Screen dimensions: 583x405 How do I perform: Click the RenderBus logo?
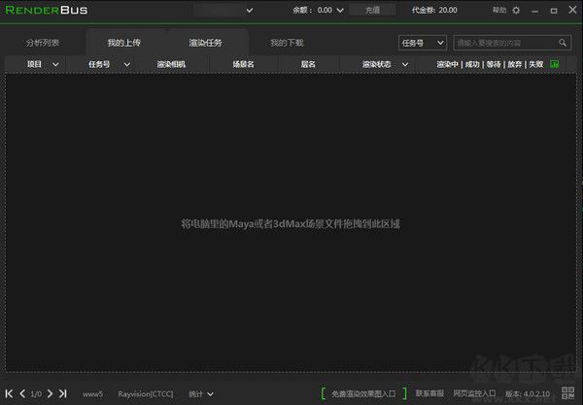47,10
